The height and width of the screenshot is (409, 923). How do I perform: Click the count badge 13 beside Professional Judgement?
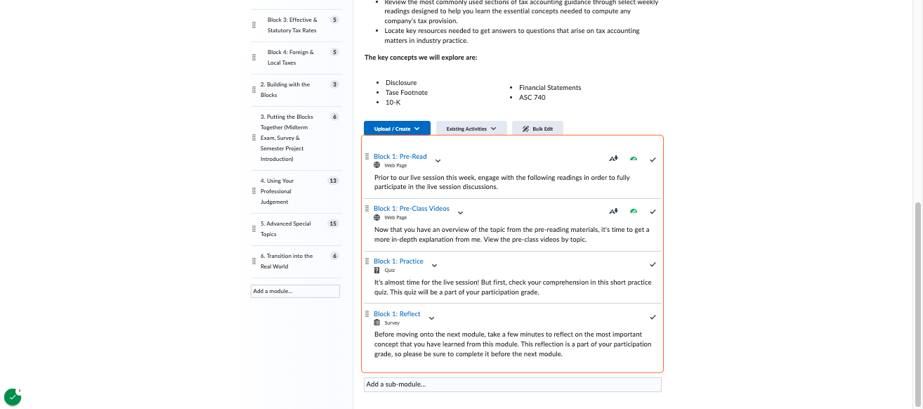[x=334, y=181]
